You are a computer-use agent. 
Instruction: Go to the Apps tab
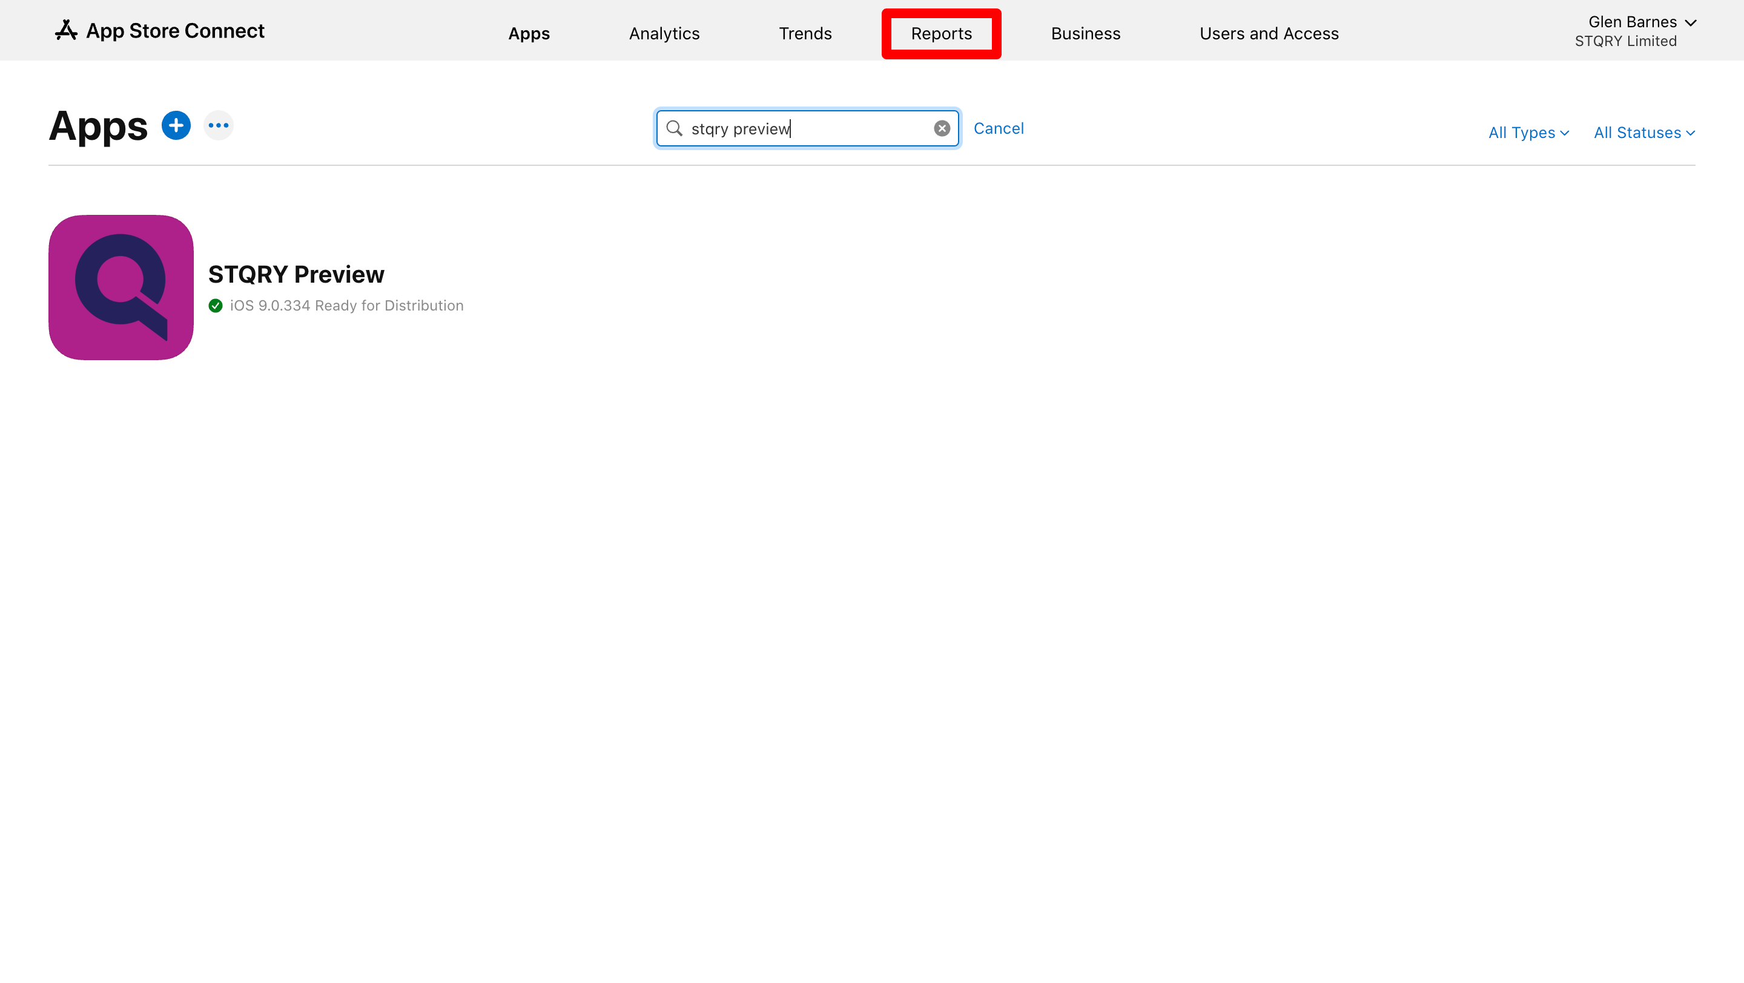[x=529, y=34]
